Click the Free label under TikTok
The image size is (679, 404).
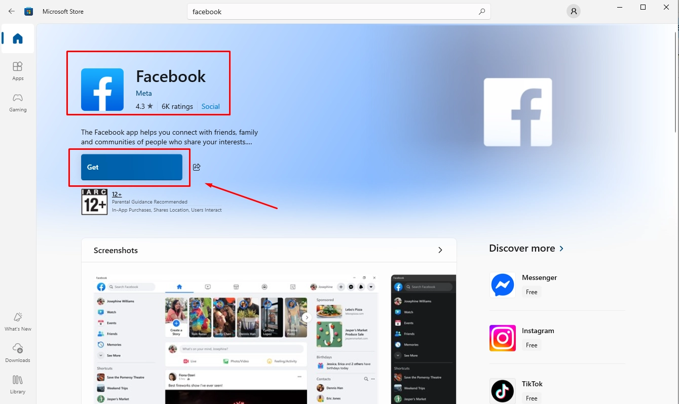tap(532, 398)
